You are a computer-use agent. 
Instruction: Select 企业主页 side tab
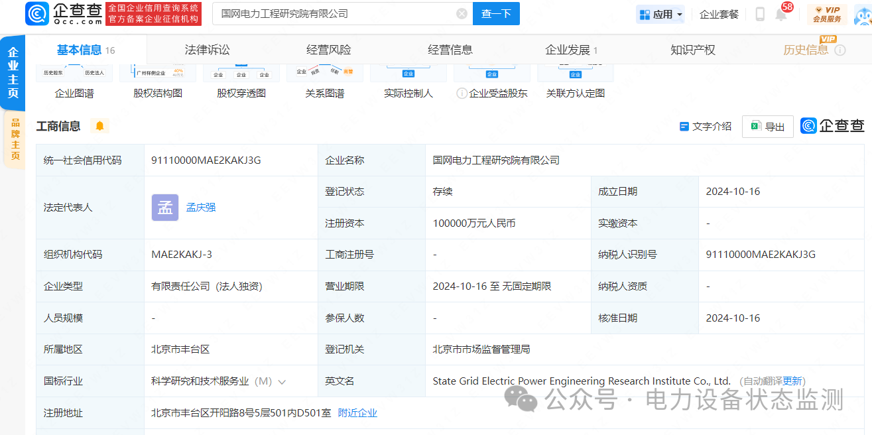(13, 72)
